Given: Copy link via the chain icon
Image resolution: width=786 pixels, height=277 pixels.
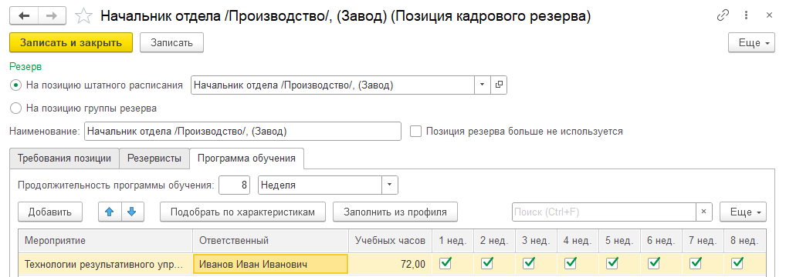Looking at the screenshot, I should (723, 15).
